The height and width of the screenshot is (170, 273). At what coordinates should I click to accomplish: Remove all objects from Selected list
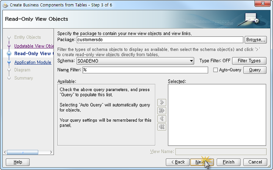tap(162, 127)
